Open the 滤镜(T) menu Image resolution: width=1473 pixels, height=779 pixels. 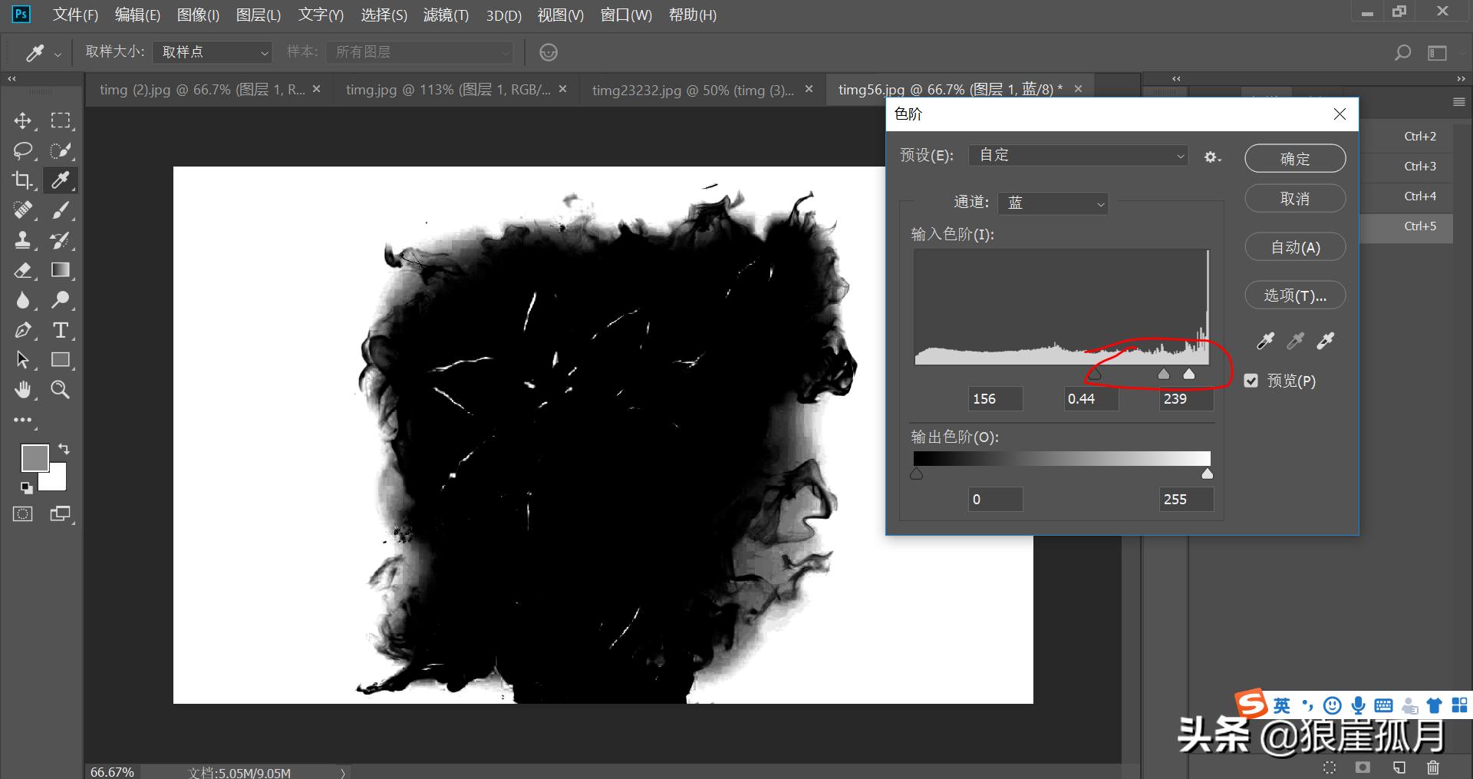(x=446, y=15)
